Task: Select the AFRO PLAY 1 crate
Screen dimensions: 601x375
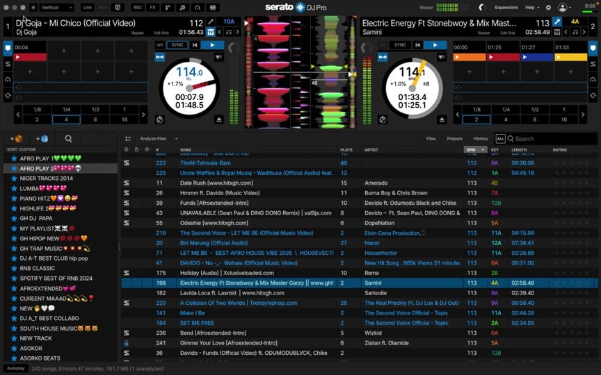Action: 61,158
